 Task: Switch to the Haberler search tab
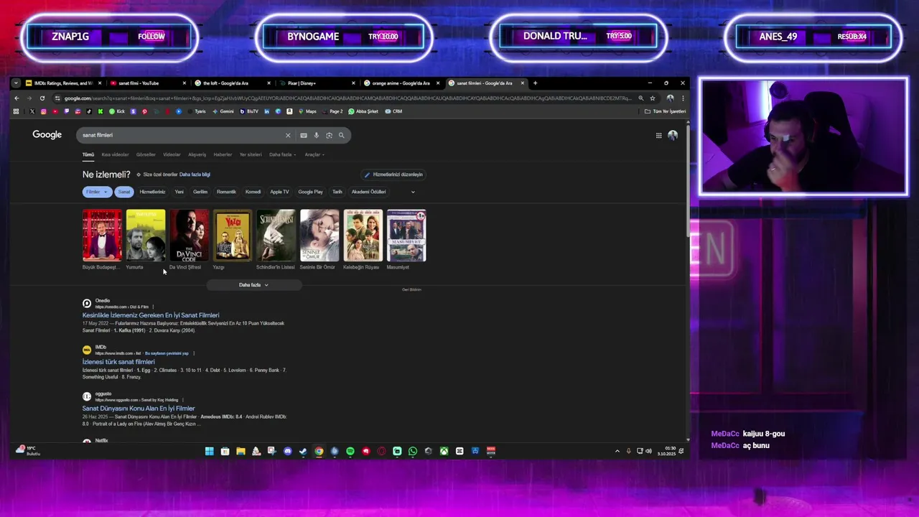223,154
